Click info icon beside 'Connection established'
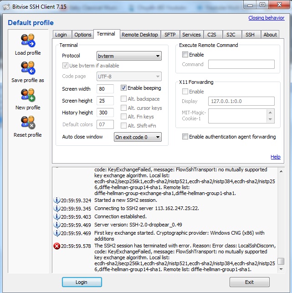The width and height of the screenshot is (292, 293). pyautogui.click(x=57, y=216)
